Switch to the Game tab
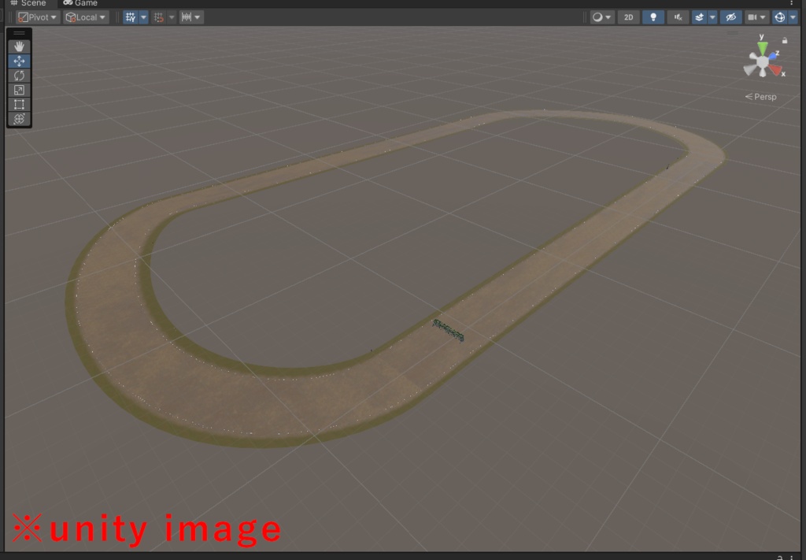The height and width of the screenshot is (560, 806). (80, 3)
